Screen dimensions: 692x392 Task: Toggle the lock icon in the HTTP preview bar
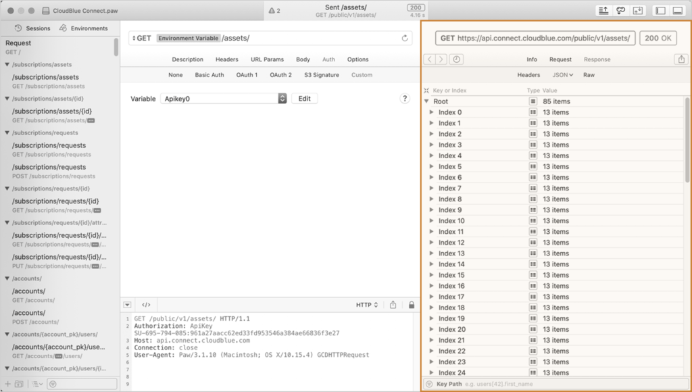(x=412, y=305)
